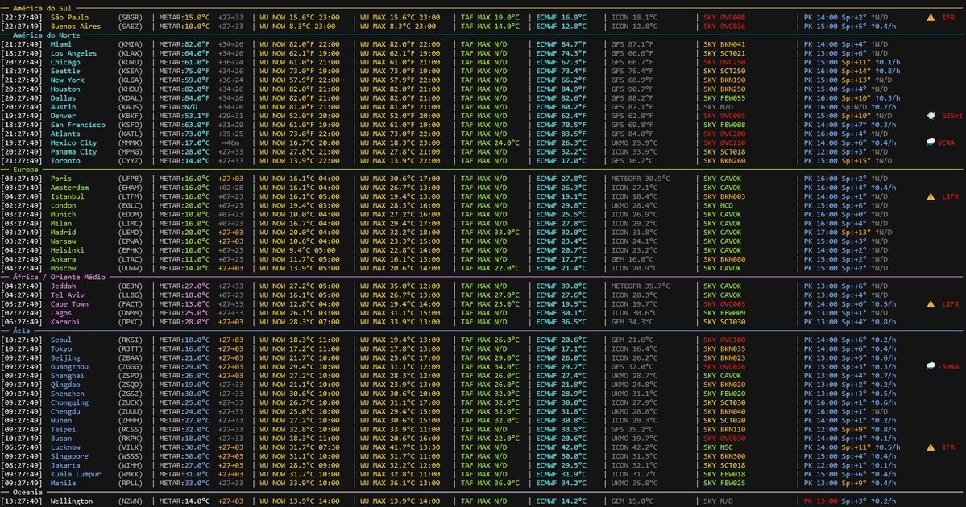Click the São Paulo city name

point(69,17)
